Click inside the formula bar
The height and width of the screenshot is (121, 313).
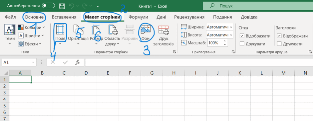(199, 62)
